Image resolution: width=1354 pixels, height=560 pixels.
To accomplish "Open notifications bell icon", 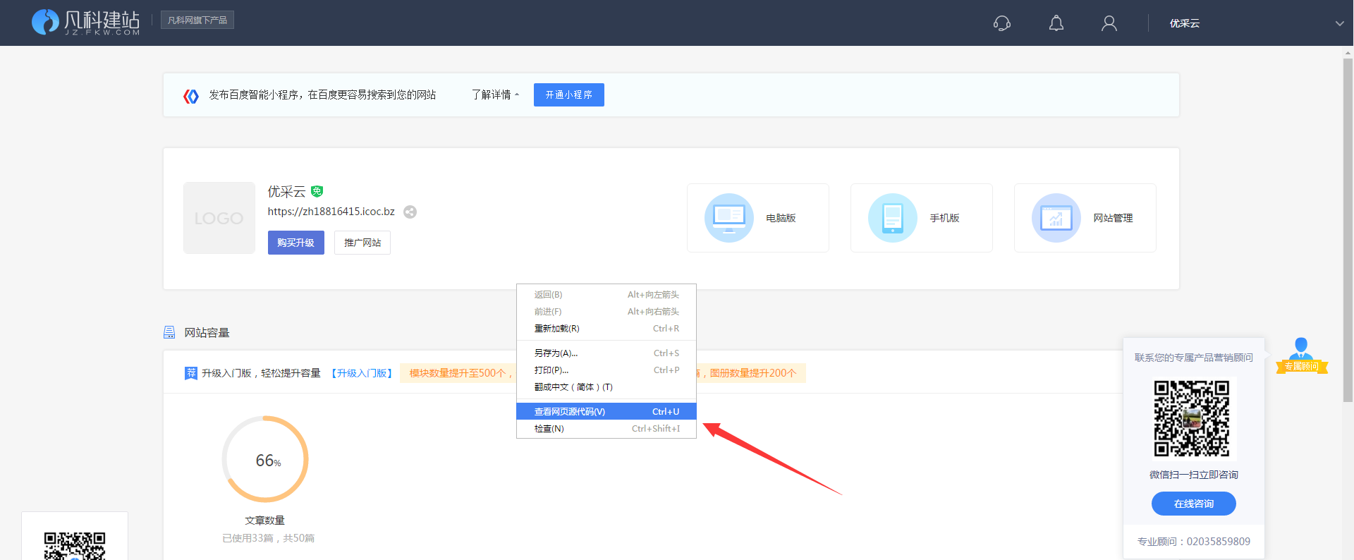I will [1056, 23].
